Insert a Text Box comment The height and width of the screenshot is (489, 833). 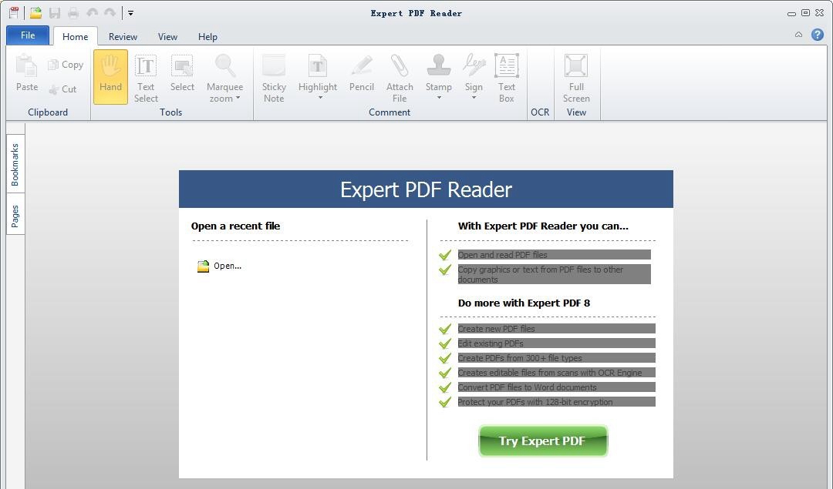pyautogui.click(x=507, y=78)
